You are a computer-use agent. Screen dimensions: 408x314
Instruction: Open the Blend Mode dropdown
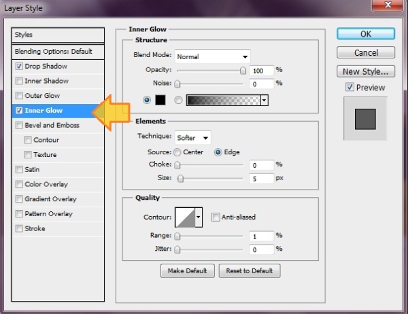[213, 56]
